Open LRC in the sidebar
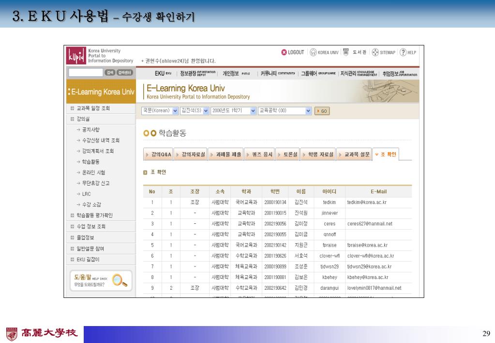Image resolution: width=495 pixels, height=343 pixels. point(86,194)
